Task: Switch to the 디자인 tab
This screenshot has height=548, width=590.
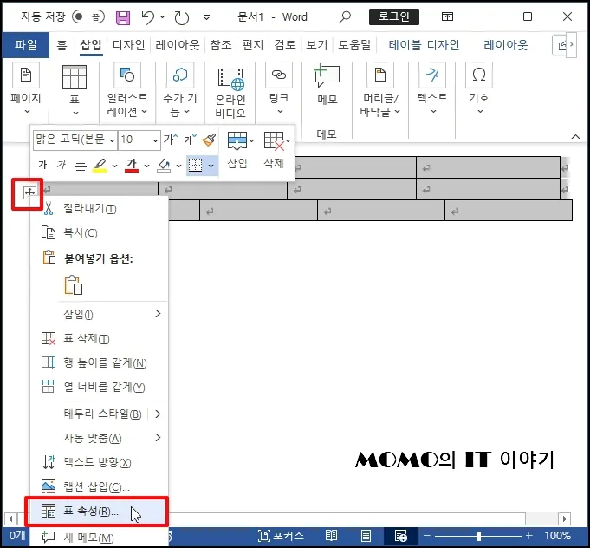Action: (129, 45)
